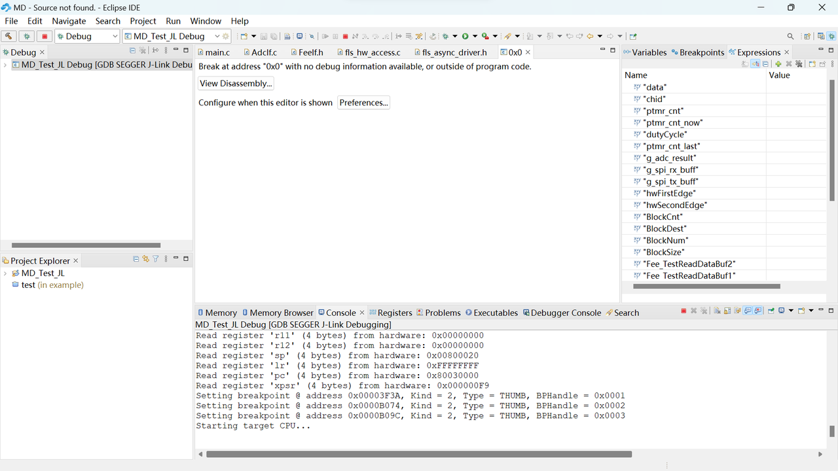838x471 pixels.
Task: Open dropdown arrow next to debug bug icon
Action: pos(455,36)
